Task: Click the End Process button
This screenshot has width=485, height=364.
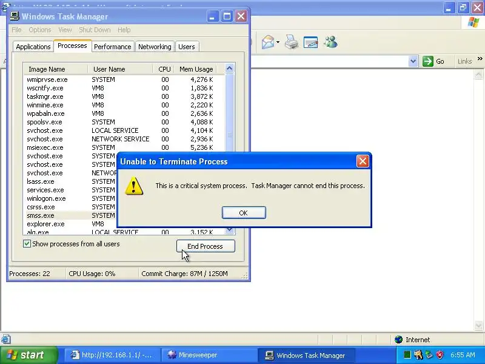Action: point(206,246)
